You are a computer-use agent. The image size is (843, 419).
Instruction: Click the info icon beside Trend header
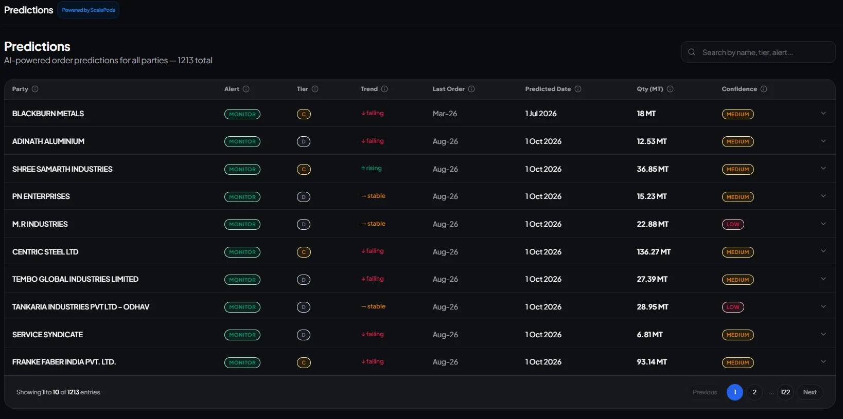[x=384, y=89]
